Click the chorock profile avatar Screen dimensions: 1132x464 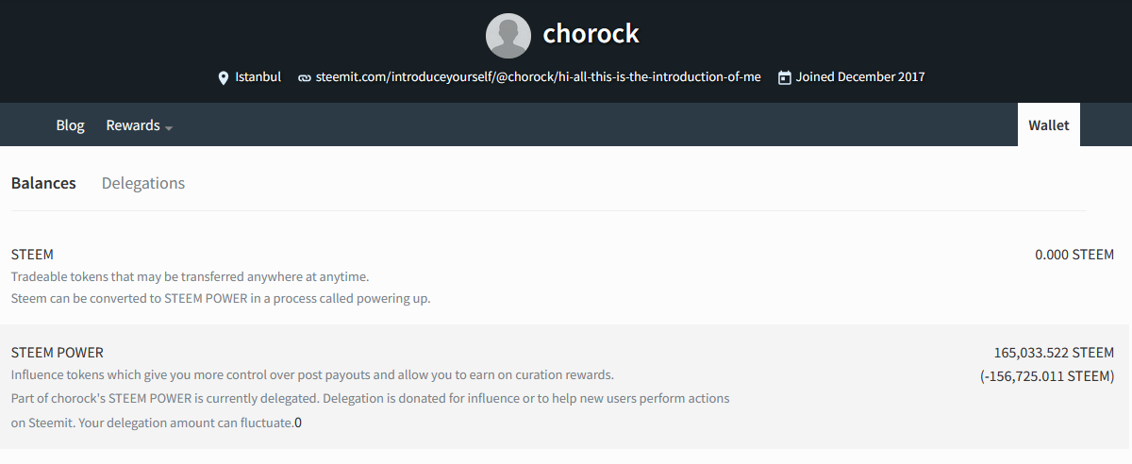pyautogui.click(x=508, y=36)
